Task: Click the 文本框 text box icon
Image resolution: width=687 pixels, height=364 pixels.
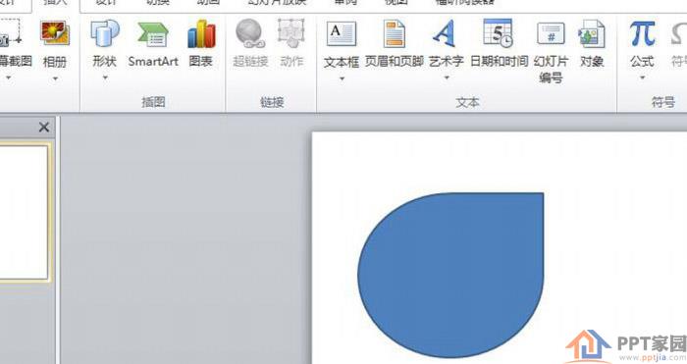Action: pyautogui.click(x=342, y=34)
